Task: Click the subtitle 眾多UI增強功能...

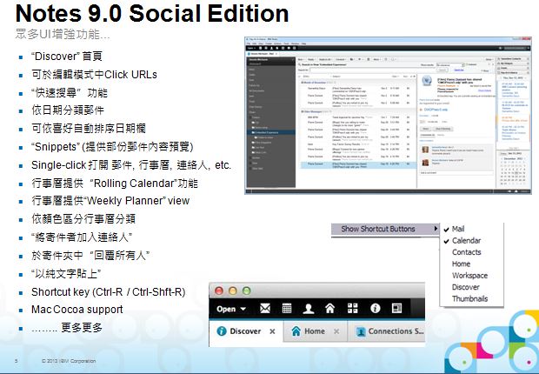Action: (x=63, y=34)
